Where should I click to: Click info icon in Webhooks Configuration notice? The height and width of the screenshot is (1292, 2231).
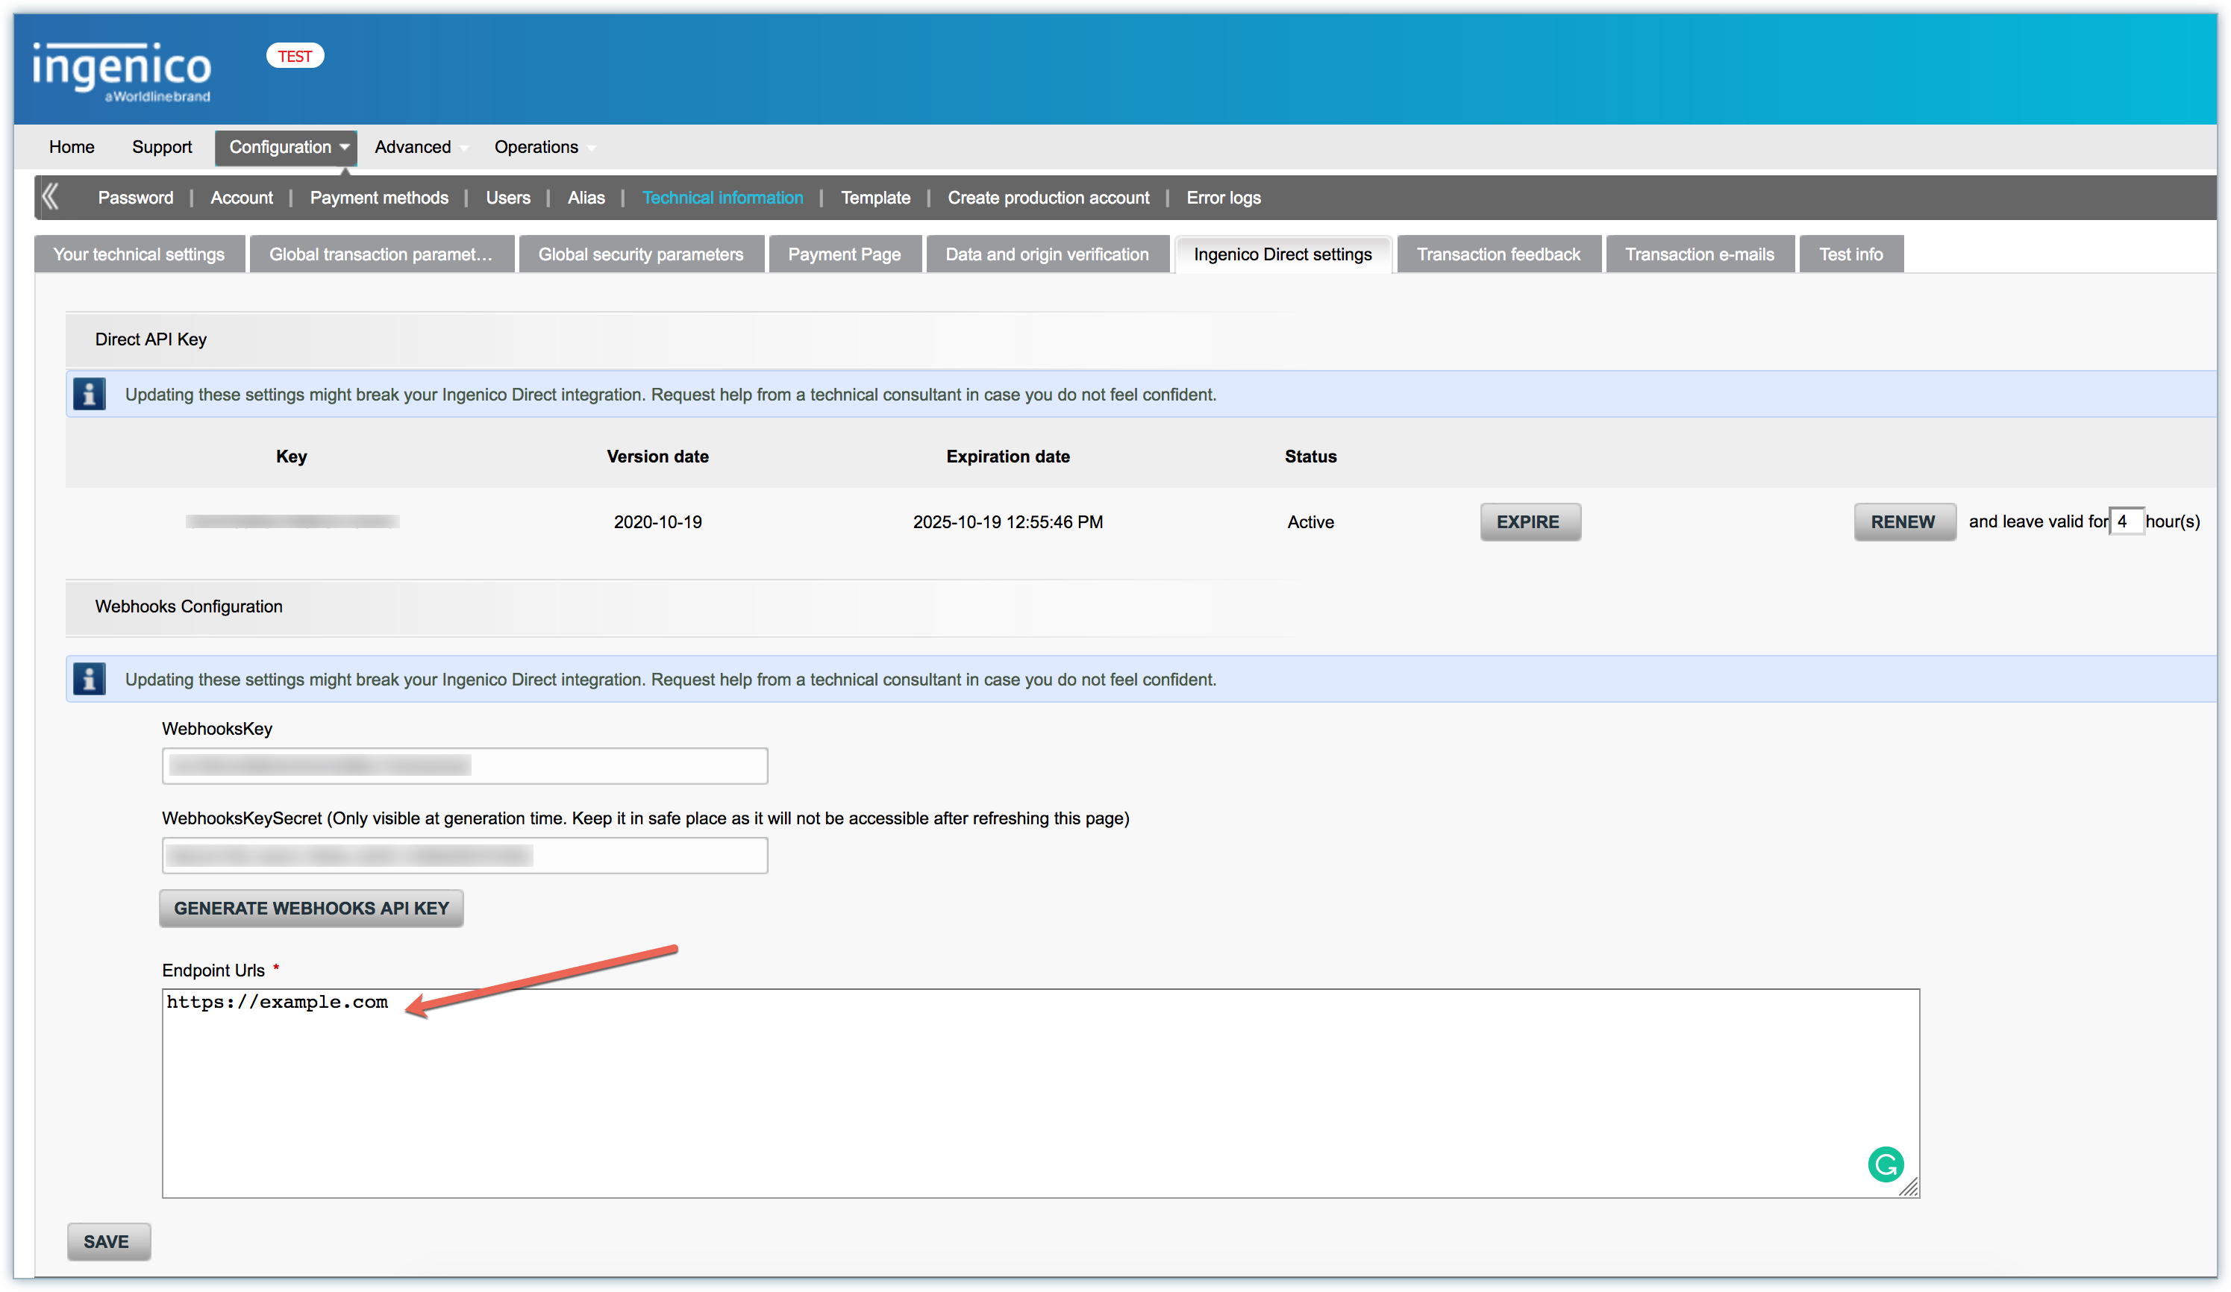click(x=90, y=679)
